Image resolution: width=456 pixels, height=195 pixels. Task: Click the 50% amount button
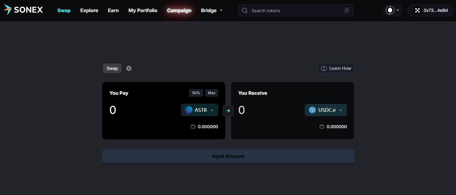coord(196,93)
